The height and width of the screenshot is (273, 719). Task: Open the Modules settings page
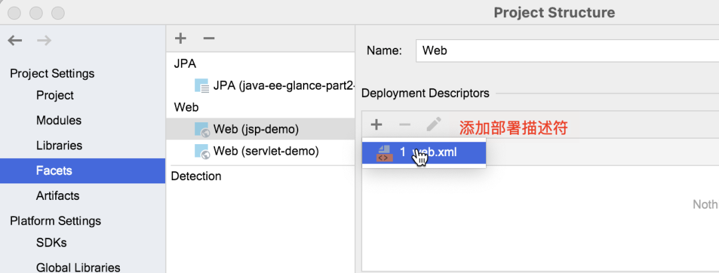pyautogui.click(x=59, y=121)
